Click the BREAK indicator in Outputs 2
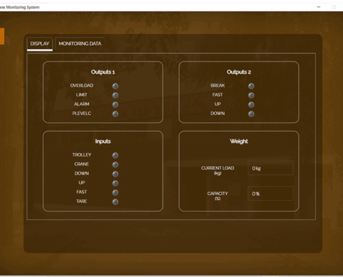This screenshot has height=277, width=343. [252, 86]
